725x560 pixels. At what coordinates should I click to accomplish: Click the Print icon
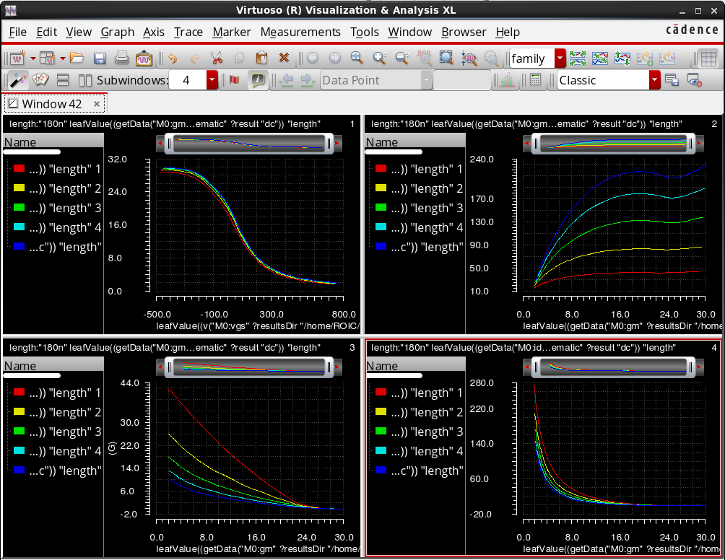(121, 58)
